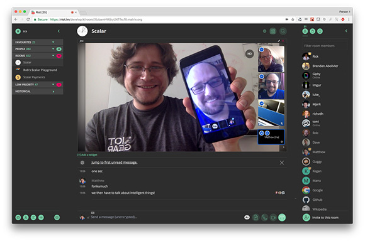Click the Jump to first unread message link

tap(115, 163)
